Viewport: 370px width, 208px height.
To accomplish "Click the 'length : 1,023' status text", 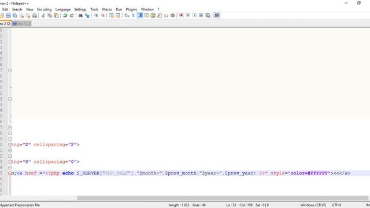I will 179,205.
